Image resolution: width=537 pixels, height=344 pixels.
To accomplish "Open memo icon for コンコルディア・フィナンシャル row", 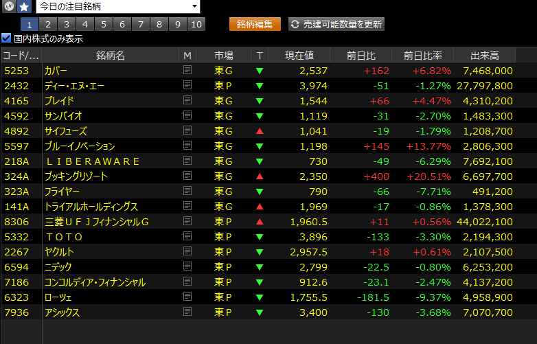I will tap(187, 282).
